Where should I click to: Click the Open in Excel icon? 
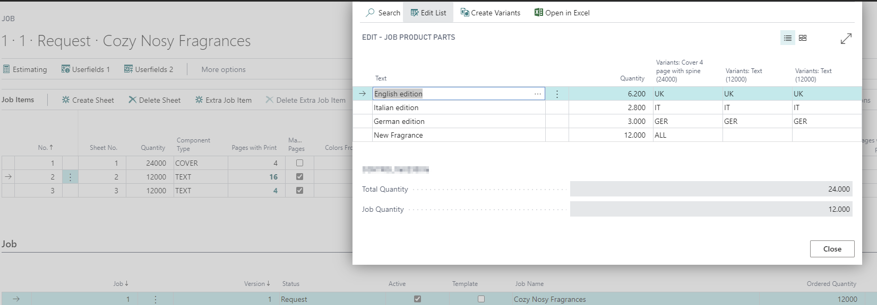(539, 12)
